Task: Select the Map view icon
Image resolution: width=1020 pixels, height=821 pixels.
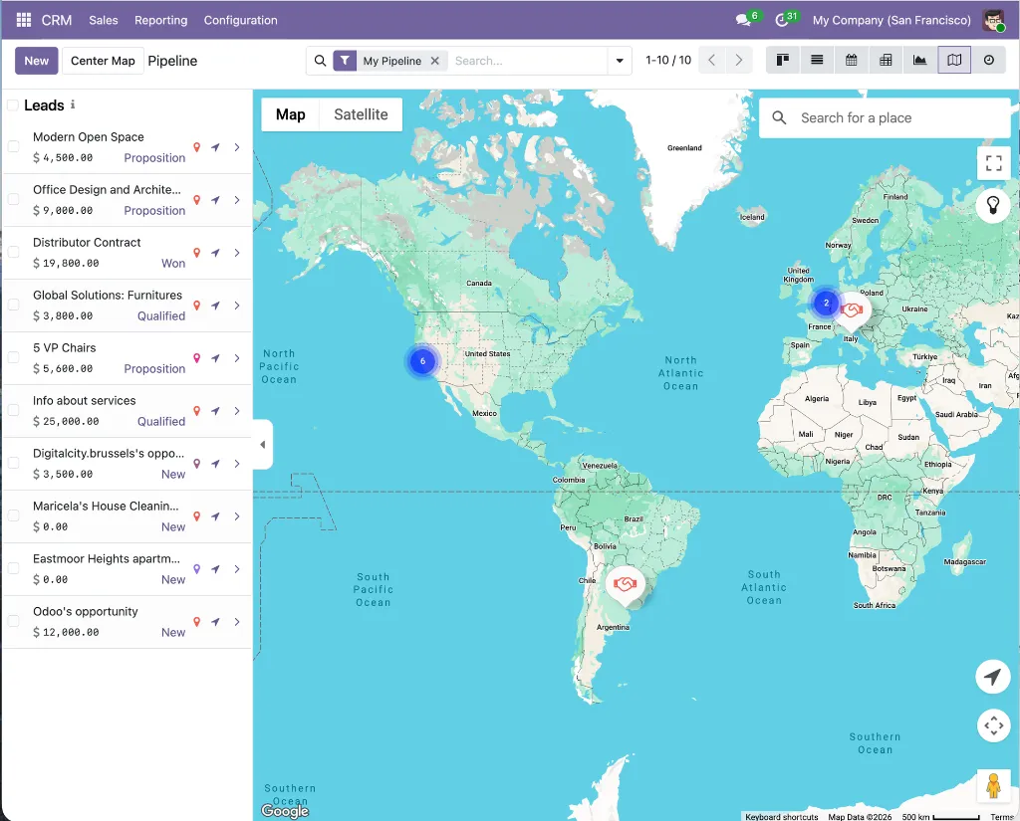Action: pyautogui.click(x=954, y=60)
